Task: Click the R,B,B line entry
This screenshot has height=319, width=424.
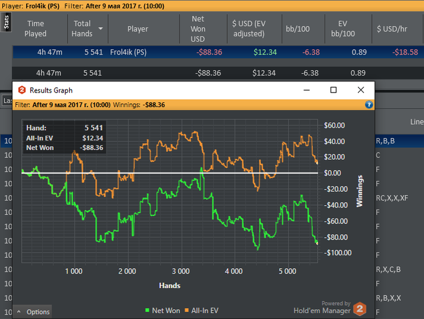Action: (385, 141)
